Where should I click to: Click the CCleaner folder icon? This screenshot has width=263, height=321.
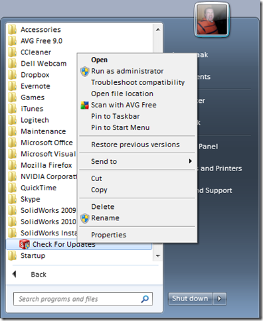tap(13, 52)
